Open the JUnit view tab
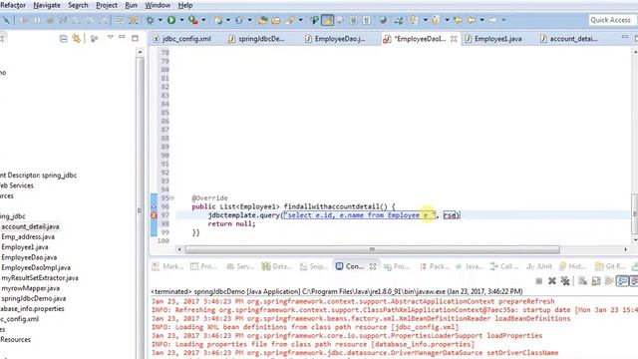This screenshot has height=359, width=638. point(539,266)
